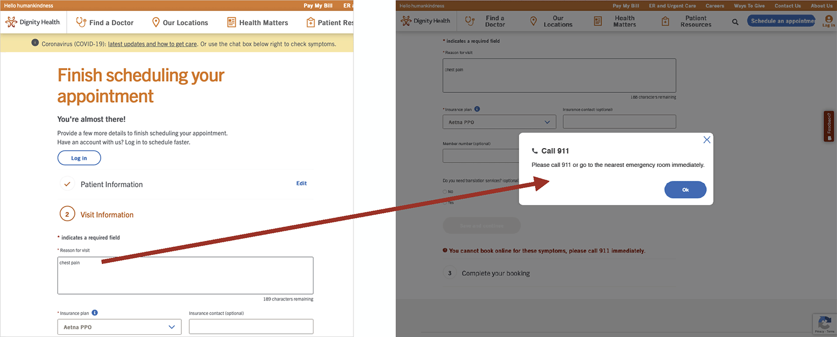Viewport: 837px width, 337px height.
Task: Click stethoscope icon on Finish scheduling page
Action: 81,22
